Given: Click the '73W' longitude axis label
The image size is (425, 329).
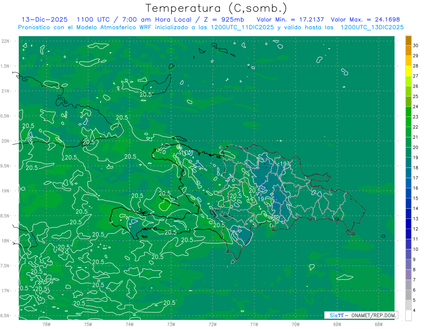Looking at the screenshot, I should [x=171, y=324].
